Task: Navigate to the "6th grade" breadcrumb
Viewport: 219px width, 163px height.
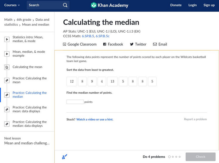Action: point(24,19)
